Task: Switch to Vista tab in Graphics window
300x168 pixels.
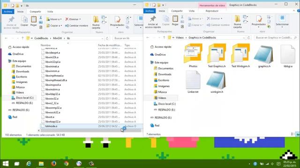Action: (192, 11)
